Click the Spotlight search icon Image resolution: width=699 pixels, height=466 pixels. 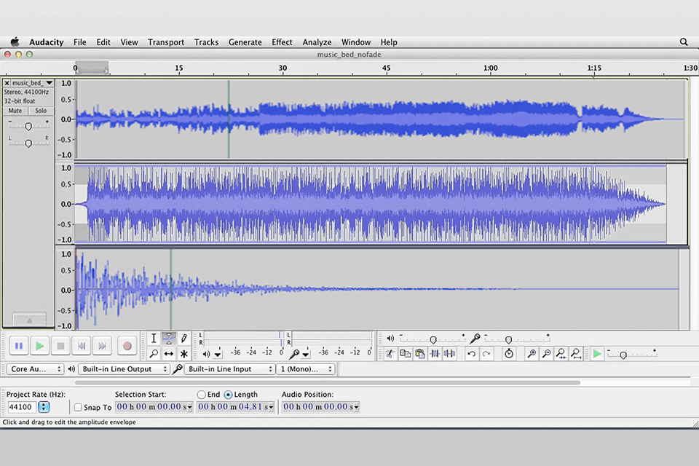684,42
